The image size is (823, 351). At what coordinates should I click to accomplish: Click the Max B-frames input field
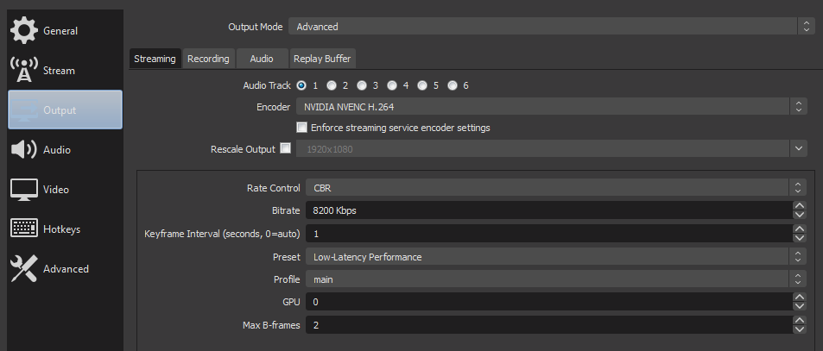tap(548, 325)
